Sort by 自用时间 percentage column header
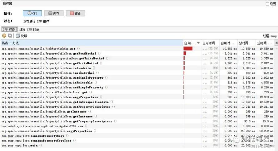This screenshot has height=151, width=278. (x=210, y=43)
